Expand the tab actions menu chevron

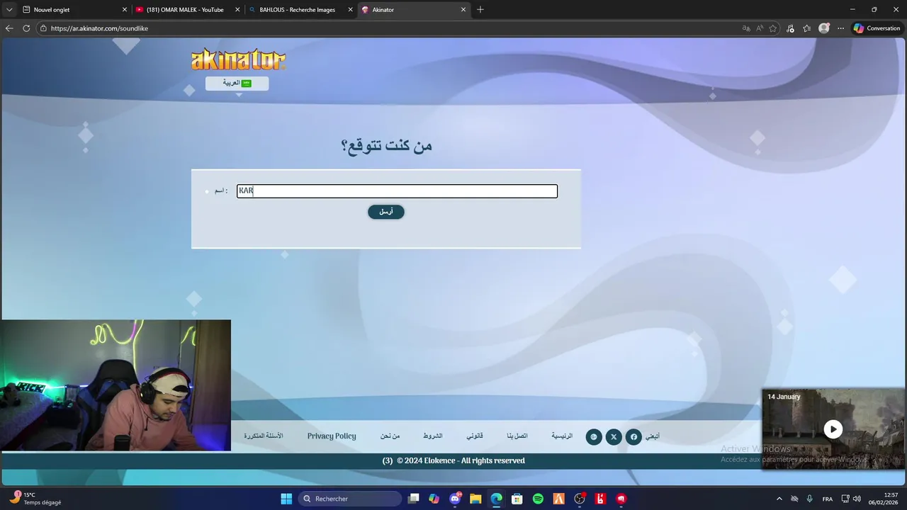[9, 10]
